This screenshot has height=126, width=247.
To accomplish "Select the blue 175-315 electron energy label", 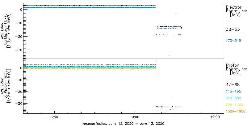I will [x=234, y=41].
